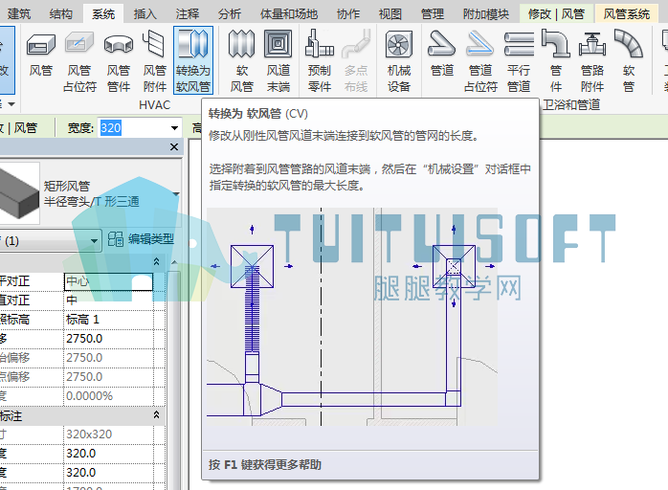
Task: Switch to the 协作 ribbon tab
Action: 348,14
